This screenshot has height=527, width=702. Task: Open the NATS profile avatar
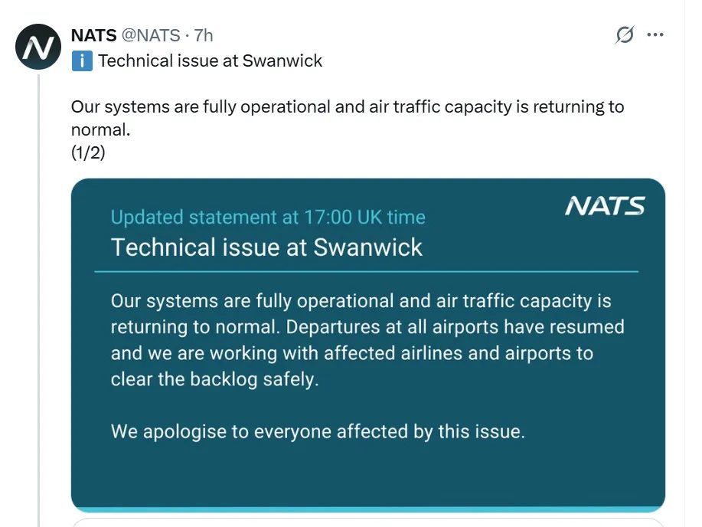coord(38,47)
